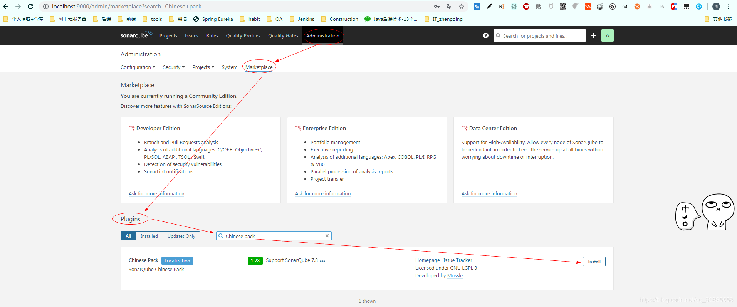Open the help question-mark icon
Viewport: 737px width, 307px height.
coord(486,35)
